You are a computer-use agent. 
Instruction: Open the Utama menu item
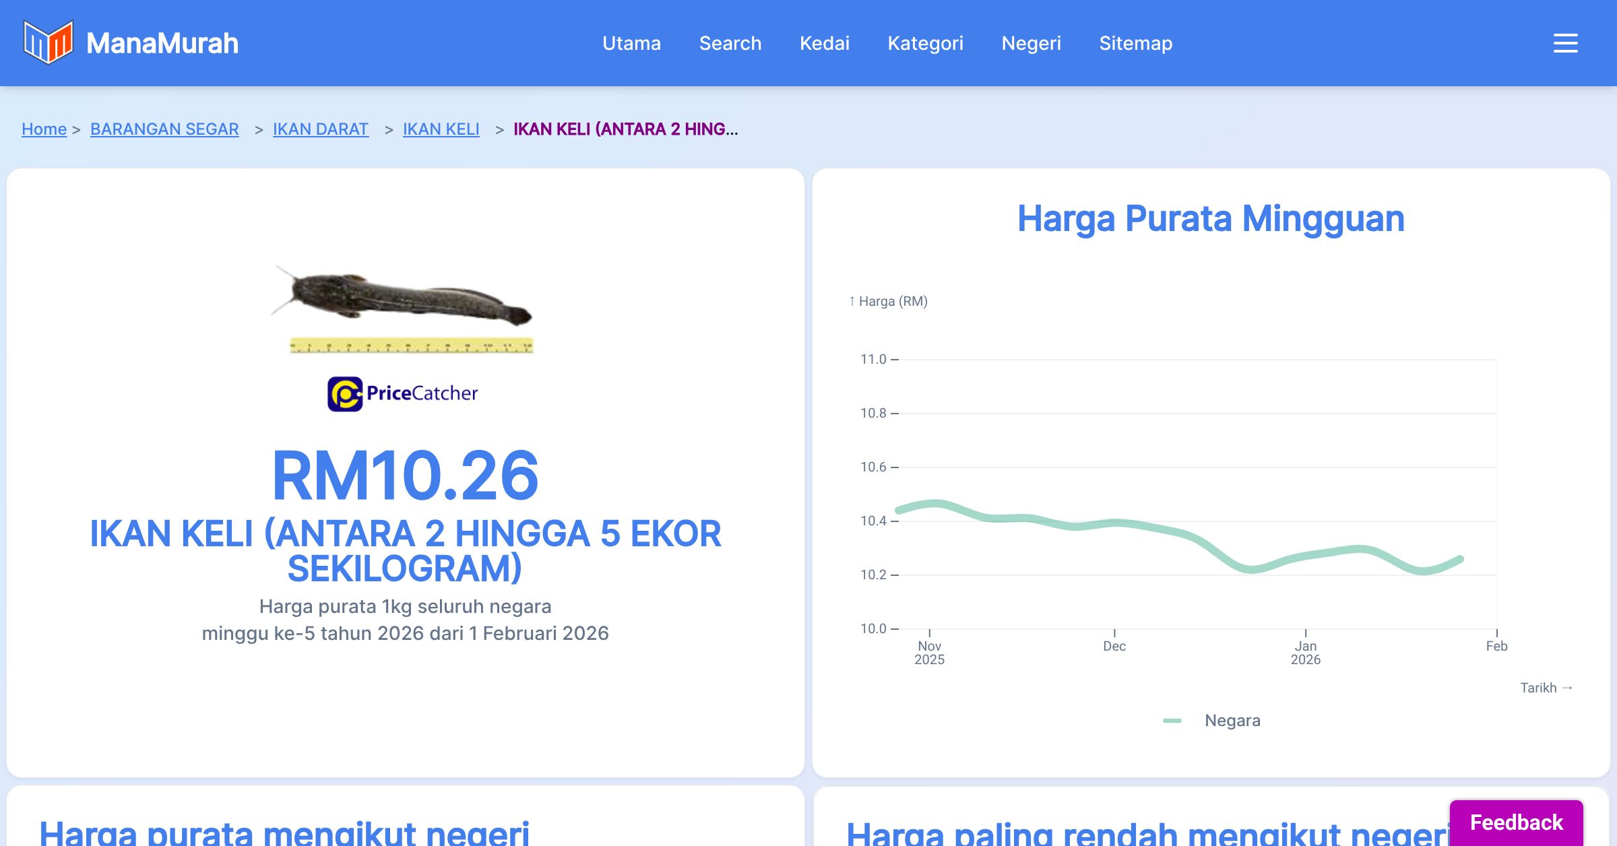631,43
